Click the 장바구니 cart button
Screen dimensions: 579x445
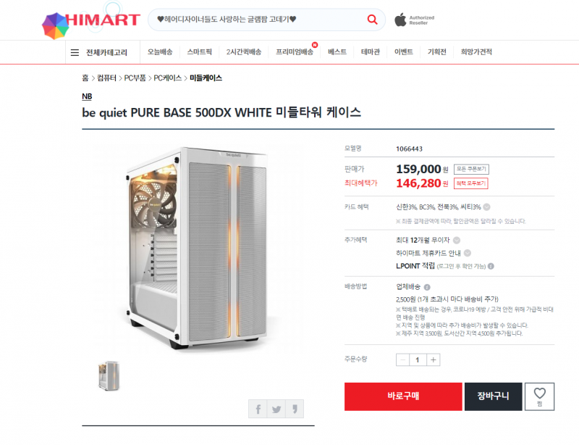coord(494,396)
